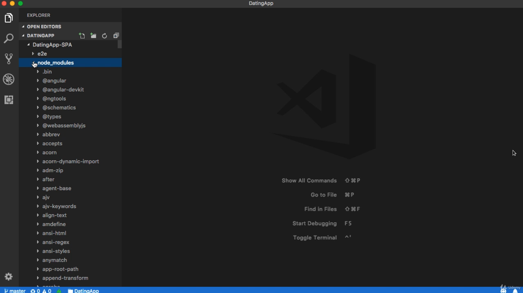Screen dimensions: 523x293
Task: Open the Debug view icon
Action: click(9, 79)
